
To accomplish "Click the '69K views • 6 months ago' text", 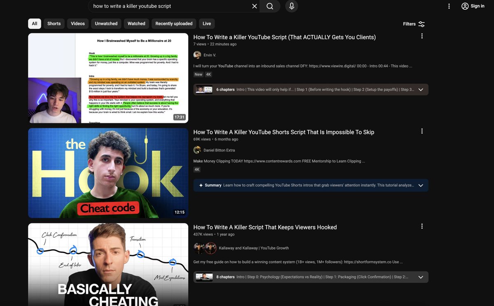I will point(216,139).
